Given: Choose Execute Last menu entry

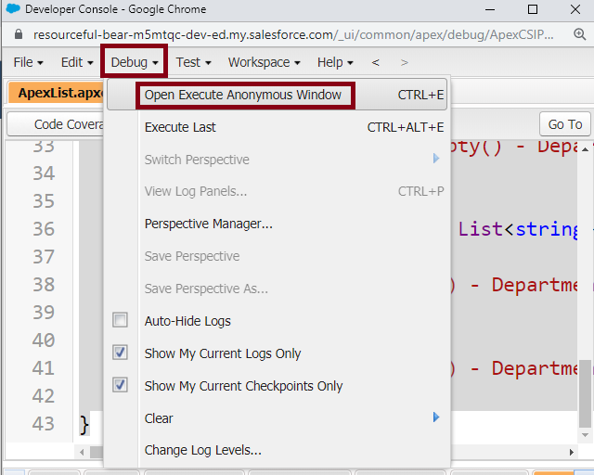Looking at the screenshot, I should (277, 127).
